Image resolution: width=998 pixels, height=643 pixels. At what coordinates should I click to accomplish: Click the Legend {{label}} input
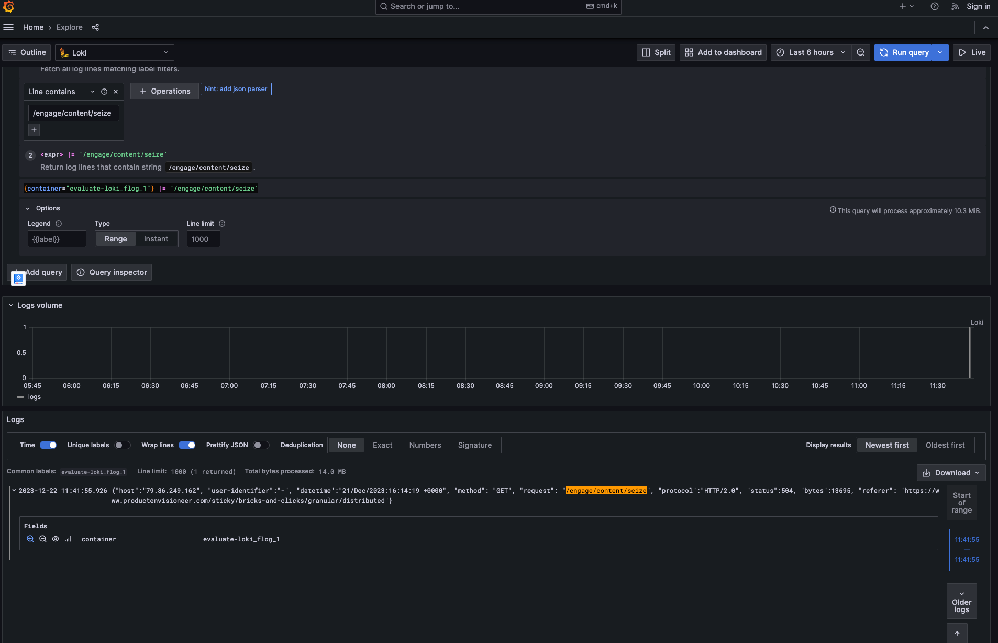[x=57, y=239]
